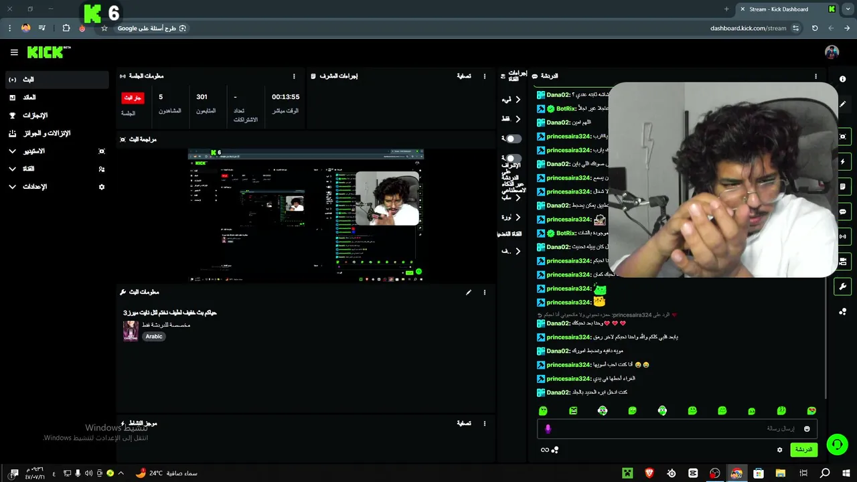
Task: Click the dashboard.kick.com/stream address bar
Action: [748, 28]
